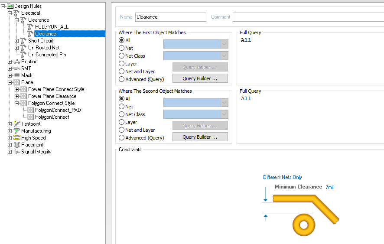
Task: Expand the Short-Circuit rule node
Action: click(x=17, y=41)
